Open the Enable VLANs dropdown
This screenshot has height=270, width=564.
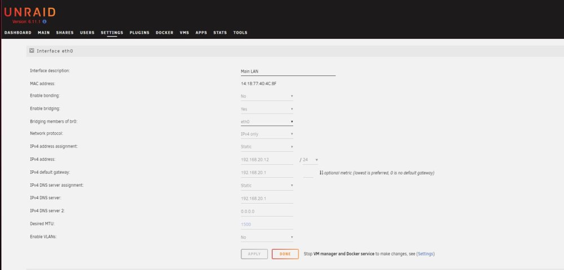(x=267, y=237)
